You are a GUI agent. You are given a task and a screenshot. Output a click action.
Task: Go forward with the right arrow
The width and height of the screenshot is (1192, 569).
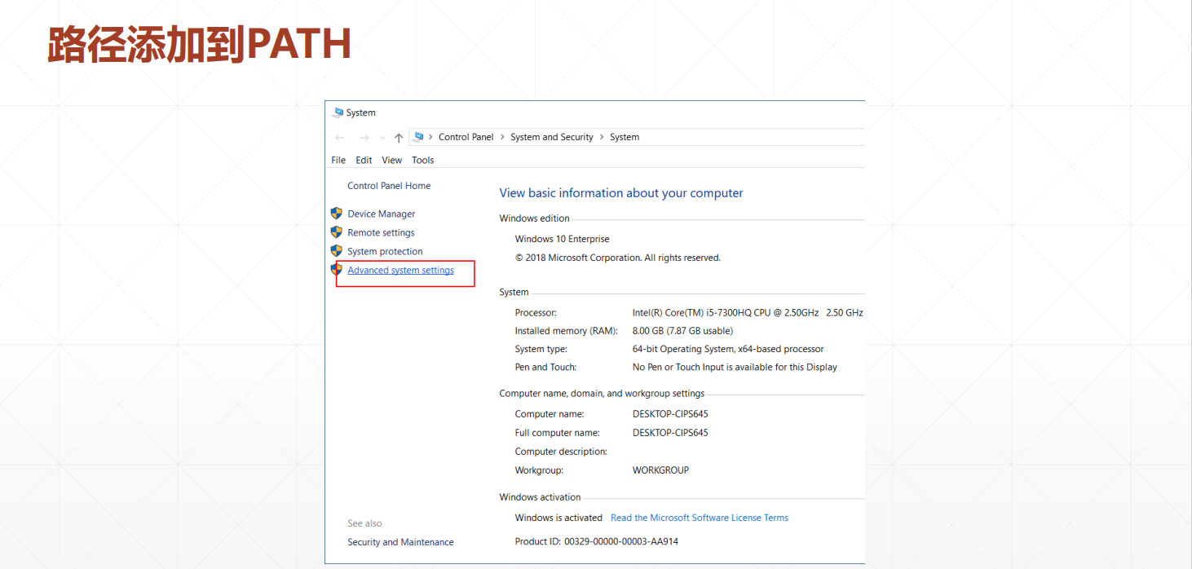pyautogui.click(x=364, y=138)
